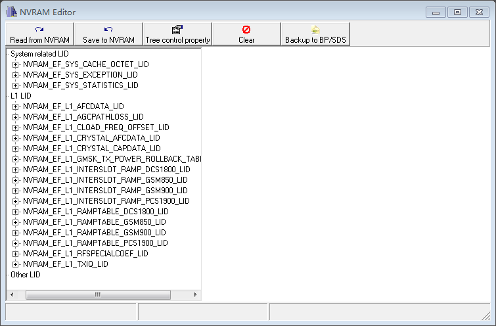Expand NVRAM_EF_L1_CRYSTAL_CAPDATA_LID node

pos(15,149)
